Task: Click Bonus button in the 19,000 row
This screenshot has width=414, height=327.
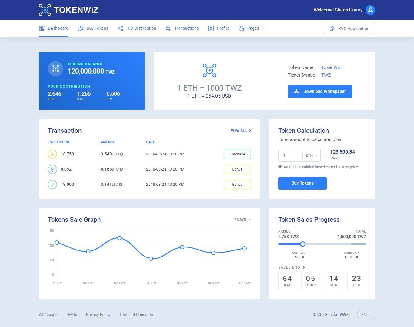Action: tap(237, 185)
